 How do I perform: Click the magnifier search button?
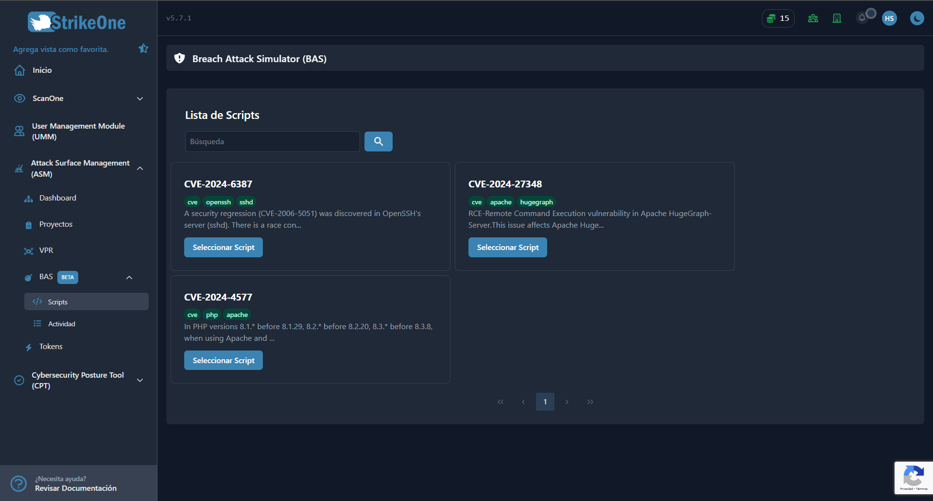378,142
